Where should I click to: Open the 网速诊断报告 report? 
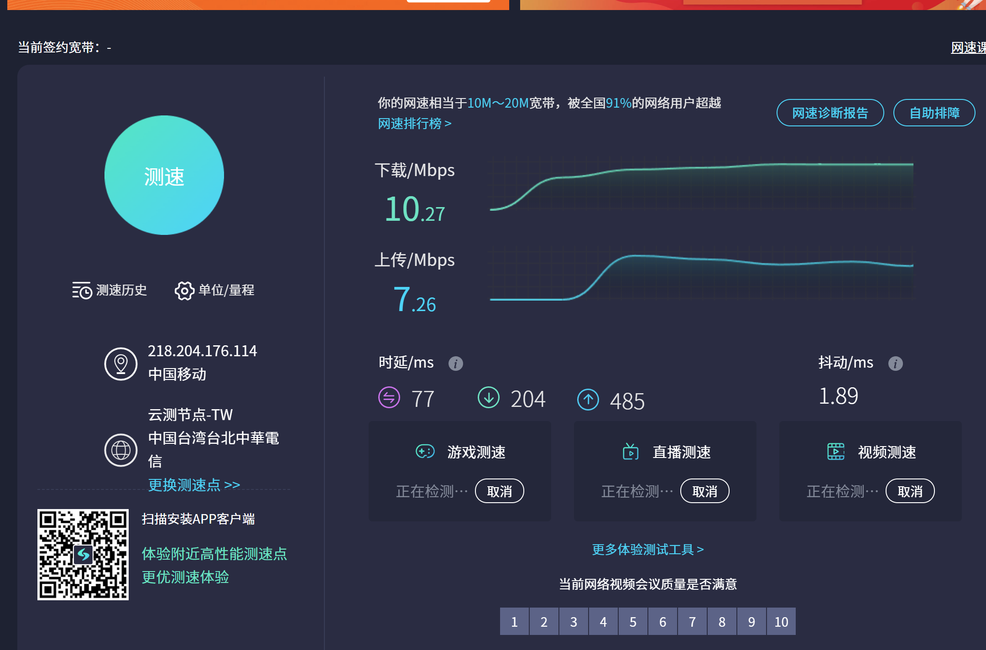pos(830,113)
